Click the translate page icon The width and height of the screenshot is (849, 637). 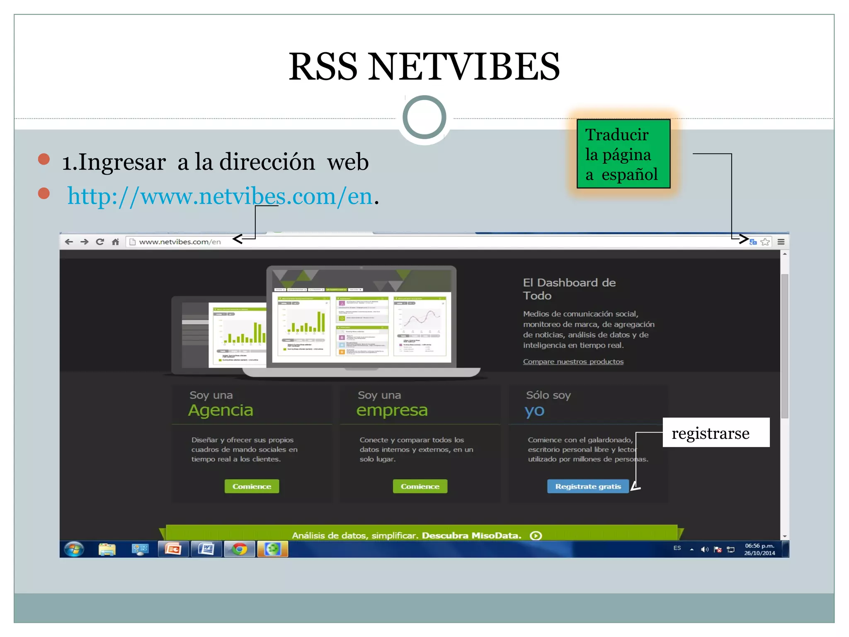pos(753,242)
